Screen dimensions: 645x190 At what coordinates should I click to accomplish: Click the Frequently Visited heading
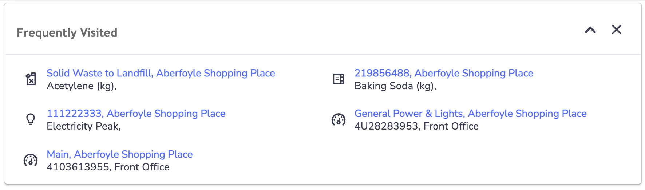pos(67,33)
